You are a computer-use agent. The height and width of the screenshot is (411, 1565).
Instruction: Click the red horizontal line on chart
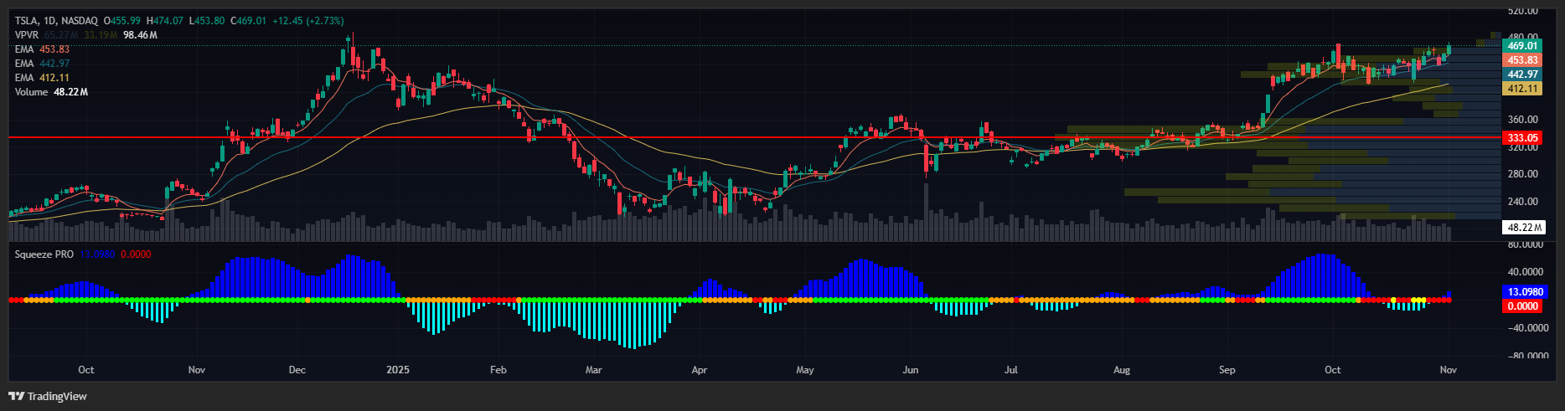586,137
